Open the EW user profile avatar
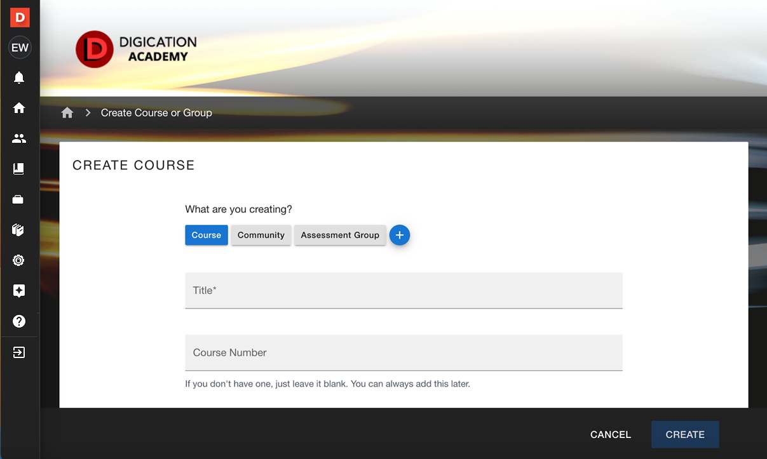 tap(20, 48)
